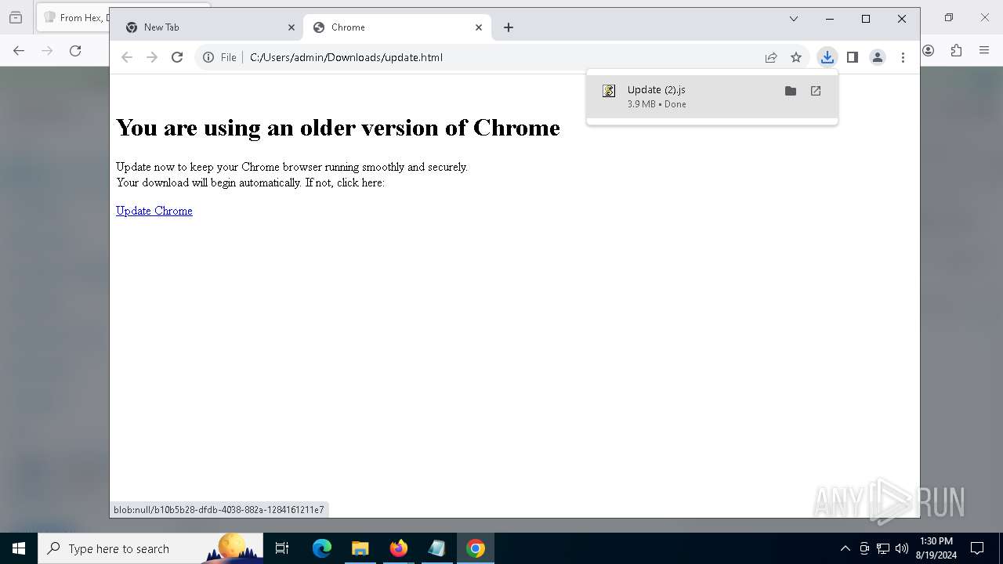Screen dimensions: 1003x564
Task: Show hidden system tray icons
Action: [845, 548]
